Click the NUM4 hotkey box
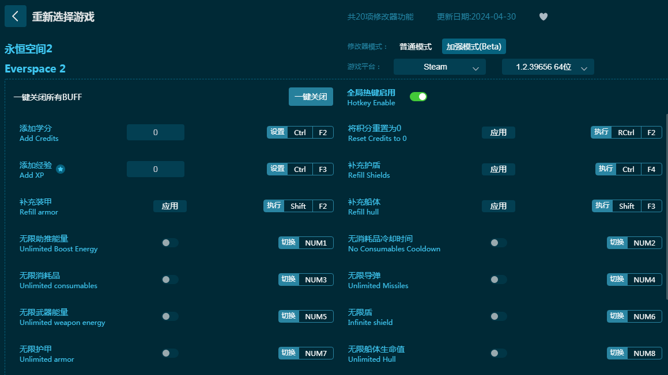The height and width of the screenshot is (375, 668). click(644, 280)
